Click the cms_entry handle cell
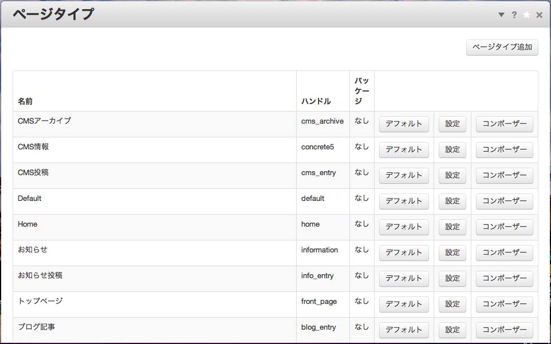Viewport: 551px width, 344px height. click(323, 176)
